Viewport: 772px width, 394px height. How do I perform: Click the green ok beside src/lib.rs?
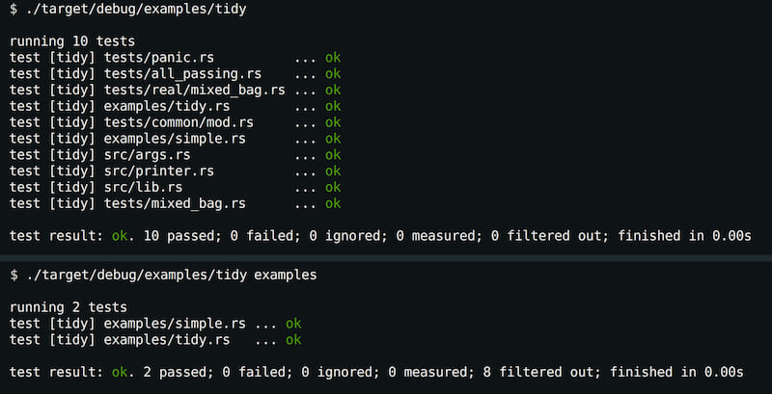click(333, 188)
